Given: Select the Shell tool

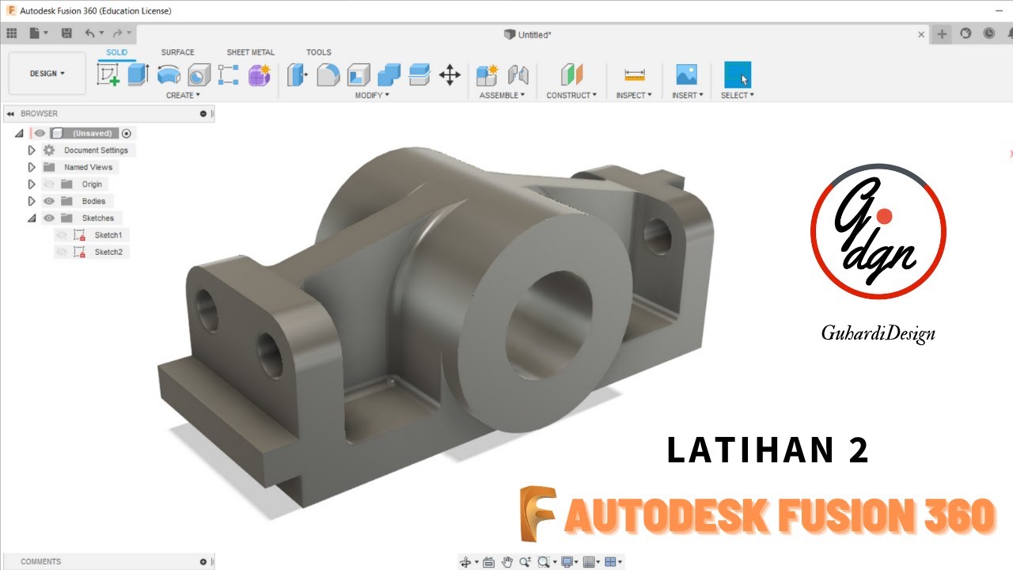Looking at the screenshot, I should [359, 75].
